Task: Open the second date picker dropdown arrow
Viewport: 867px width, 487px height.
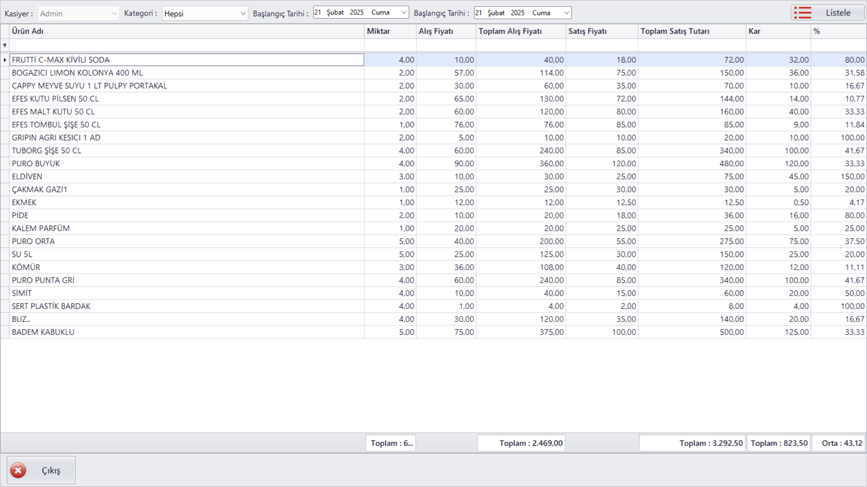Action: pos(566,13)
